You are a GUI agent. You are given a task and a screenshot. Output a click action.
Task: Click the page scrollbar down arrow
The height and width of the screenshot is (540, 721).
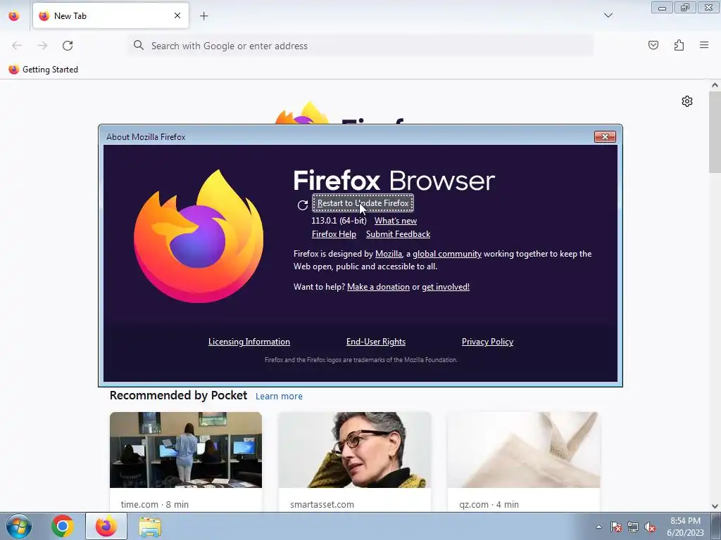tap(715, 506)
